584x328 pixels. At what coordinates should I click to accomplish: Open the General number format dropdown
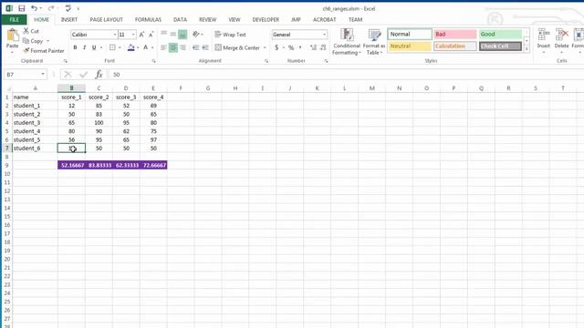[x=325, y=35]
